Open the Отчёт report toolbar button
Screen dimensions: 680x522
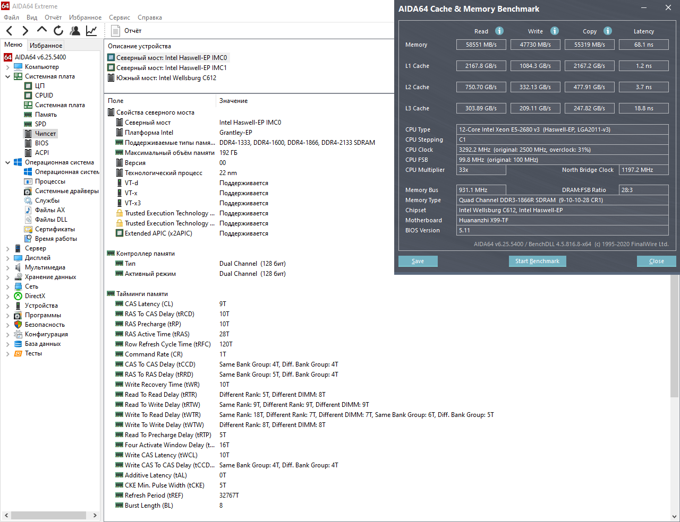[126, 31]
